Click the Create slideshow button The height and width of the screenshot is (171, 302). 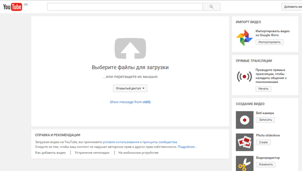click(263, 142)
